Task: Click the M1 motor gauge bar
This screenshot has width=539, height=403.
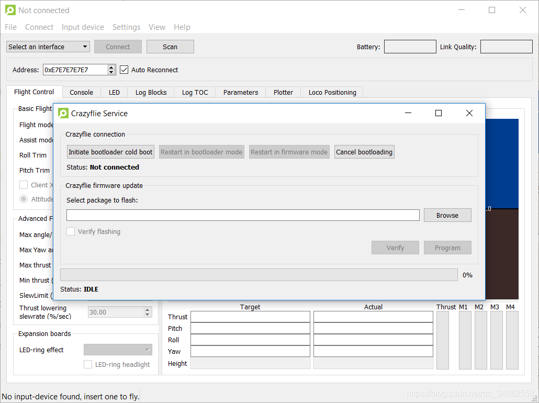Action: [x=465, y=340]
